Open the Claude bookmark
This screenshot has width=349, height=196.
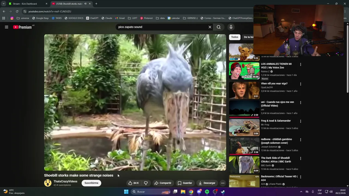coord(107,18)
